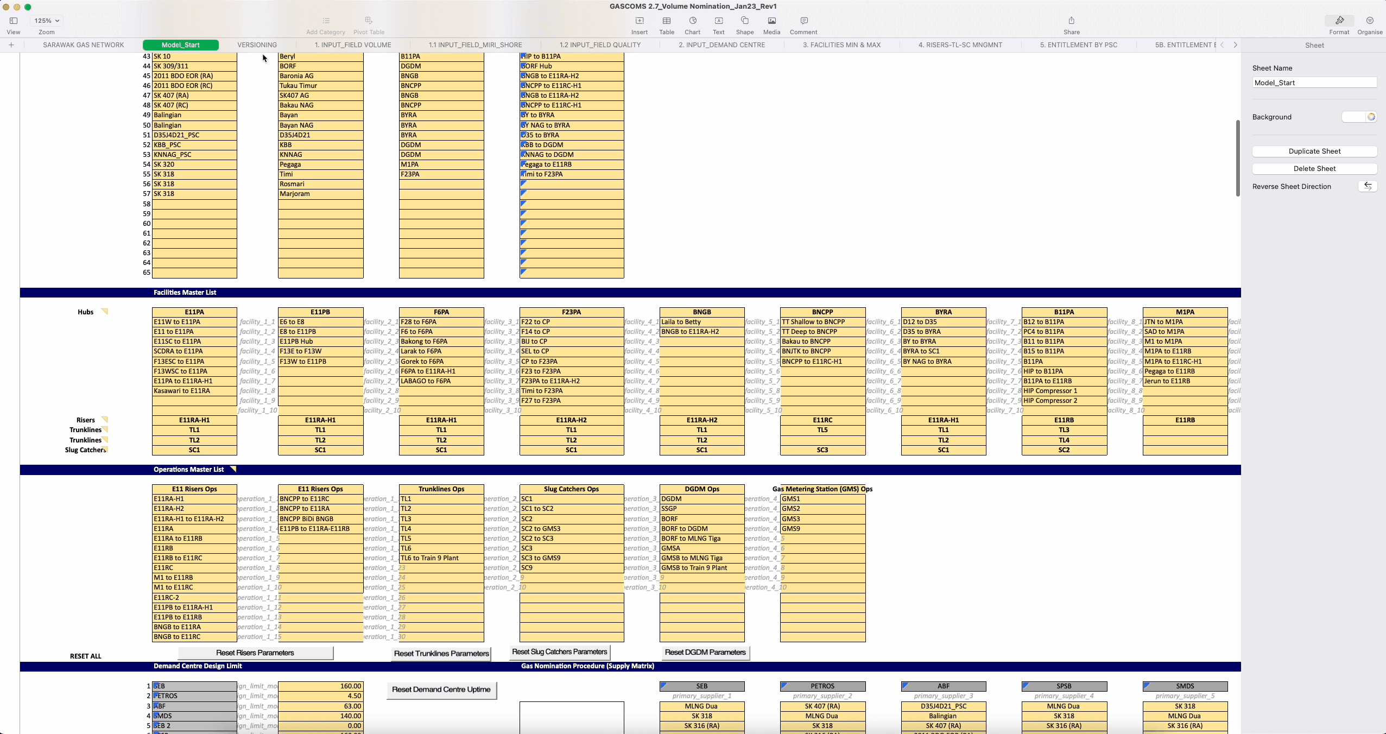This screenshot has width=1386, height=734.
Task: Toggle the Organise panel
Action: [1369, 21]
